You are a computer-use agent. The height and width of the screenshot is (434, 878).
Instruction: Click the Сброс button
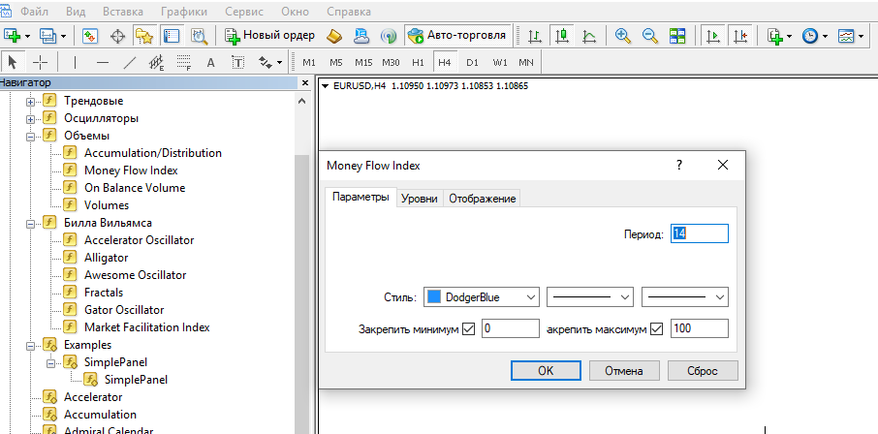pyautogui.click(x=703, y=371)
